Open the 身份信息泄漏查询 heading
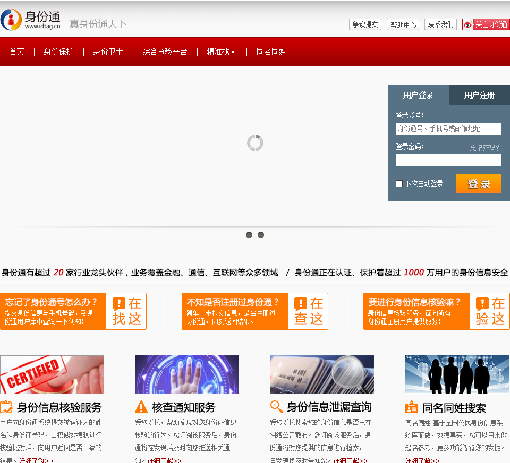Image resolution: width=510 pixels, height=463 pixels. [329, 407]
